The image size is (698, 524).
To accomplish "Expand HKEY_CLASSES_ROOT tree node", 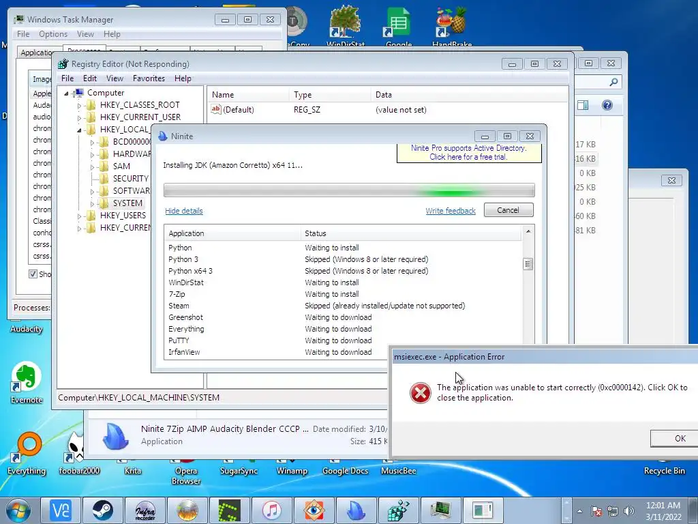I will [79, 106].
